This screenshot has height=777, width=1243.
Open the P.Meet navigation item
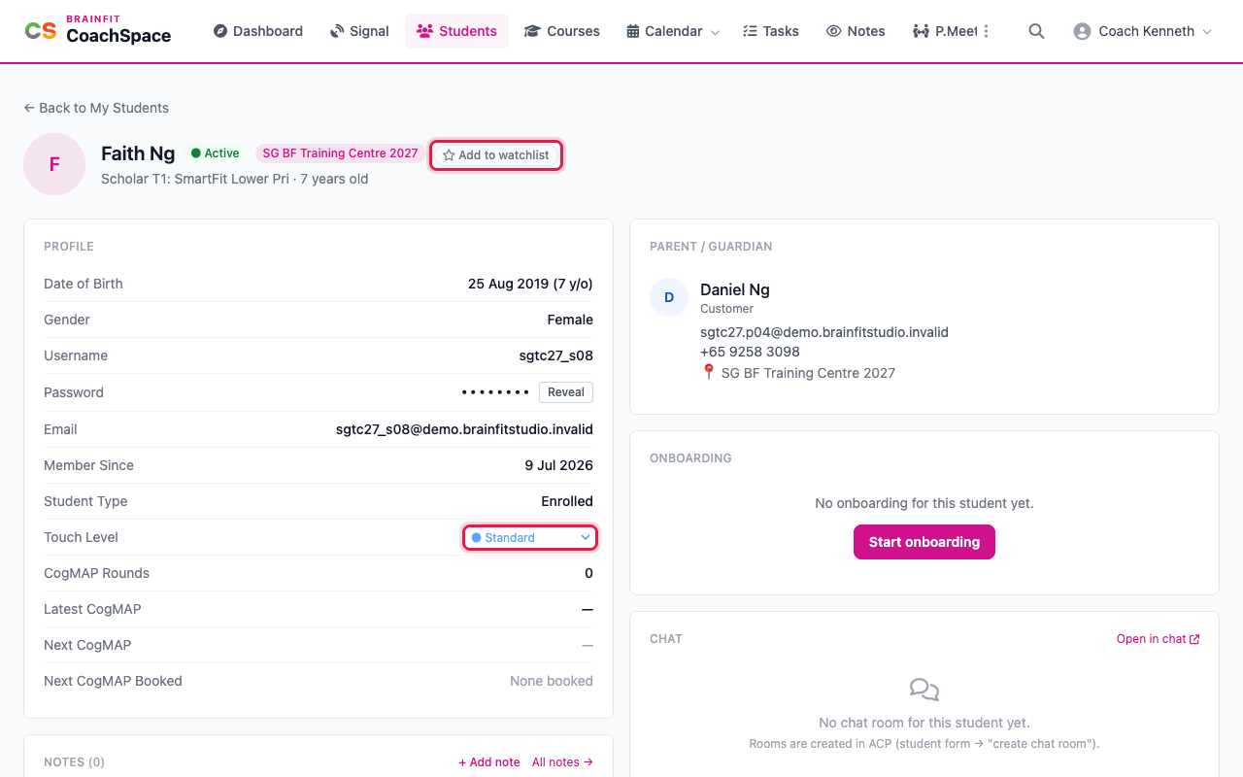click(x=945, y=31)
